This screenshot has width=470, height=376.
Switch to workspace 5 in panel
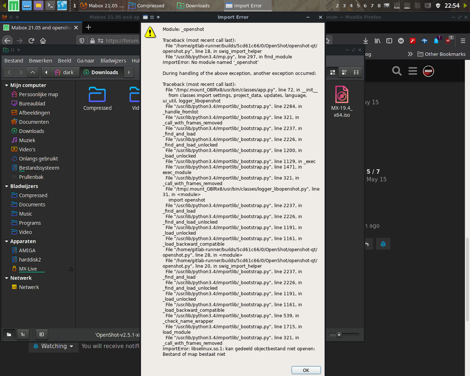click(x=358, y=6)
